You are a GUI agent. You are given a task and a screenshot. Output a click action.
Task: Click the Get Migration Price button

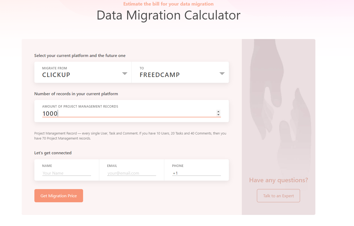coord(58,196)
